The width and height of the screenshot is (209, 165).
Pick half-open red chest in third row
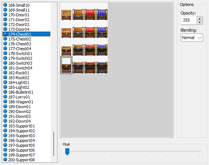coord(90,50)
